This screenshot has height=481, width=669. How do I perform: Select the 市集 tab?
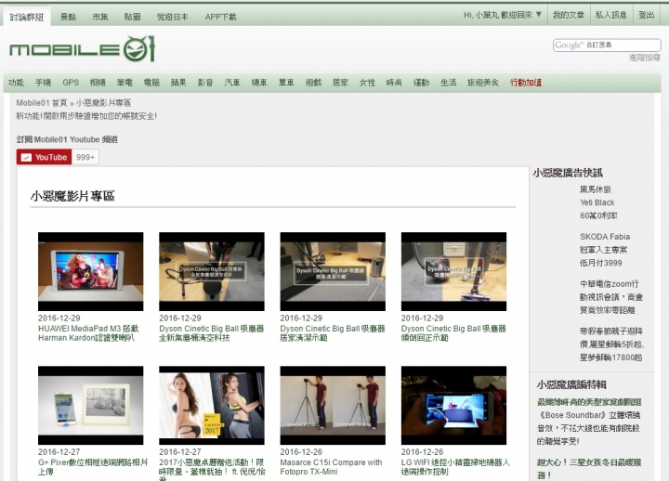100,17
